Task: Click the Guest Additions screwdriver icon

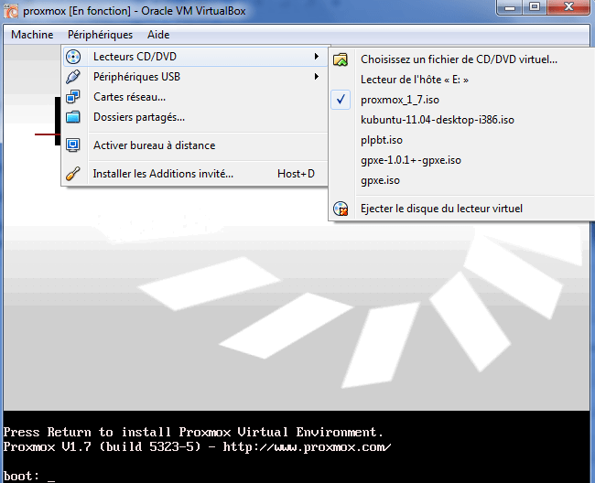Action: 73,174
